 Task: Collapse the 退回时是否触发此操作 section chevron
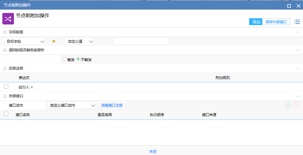(x=298, y=50)
